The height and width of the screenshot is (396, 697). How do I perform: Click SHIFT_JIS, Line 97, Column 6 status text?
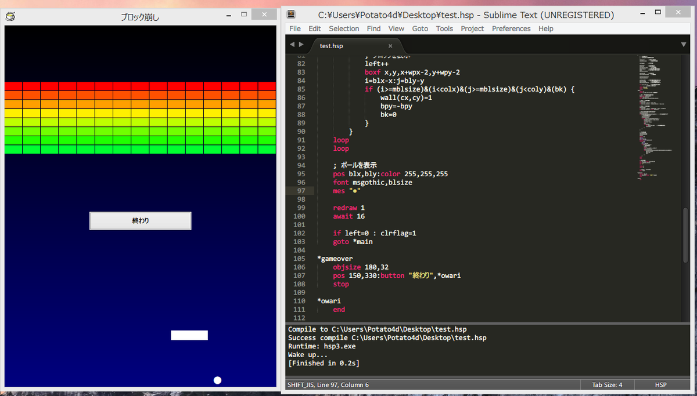(328, 385)
